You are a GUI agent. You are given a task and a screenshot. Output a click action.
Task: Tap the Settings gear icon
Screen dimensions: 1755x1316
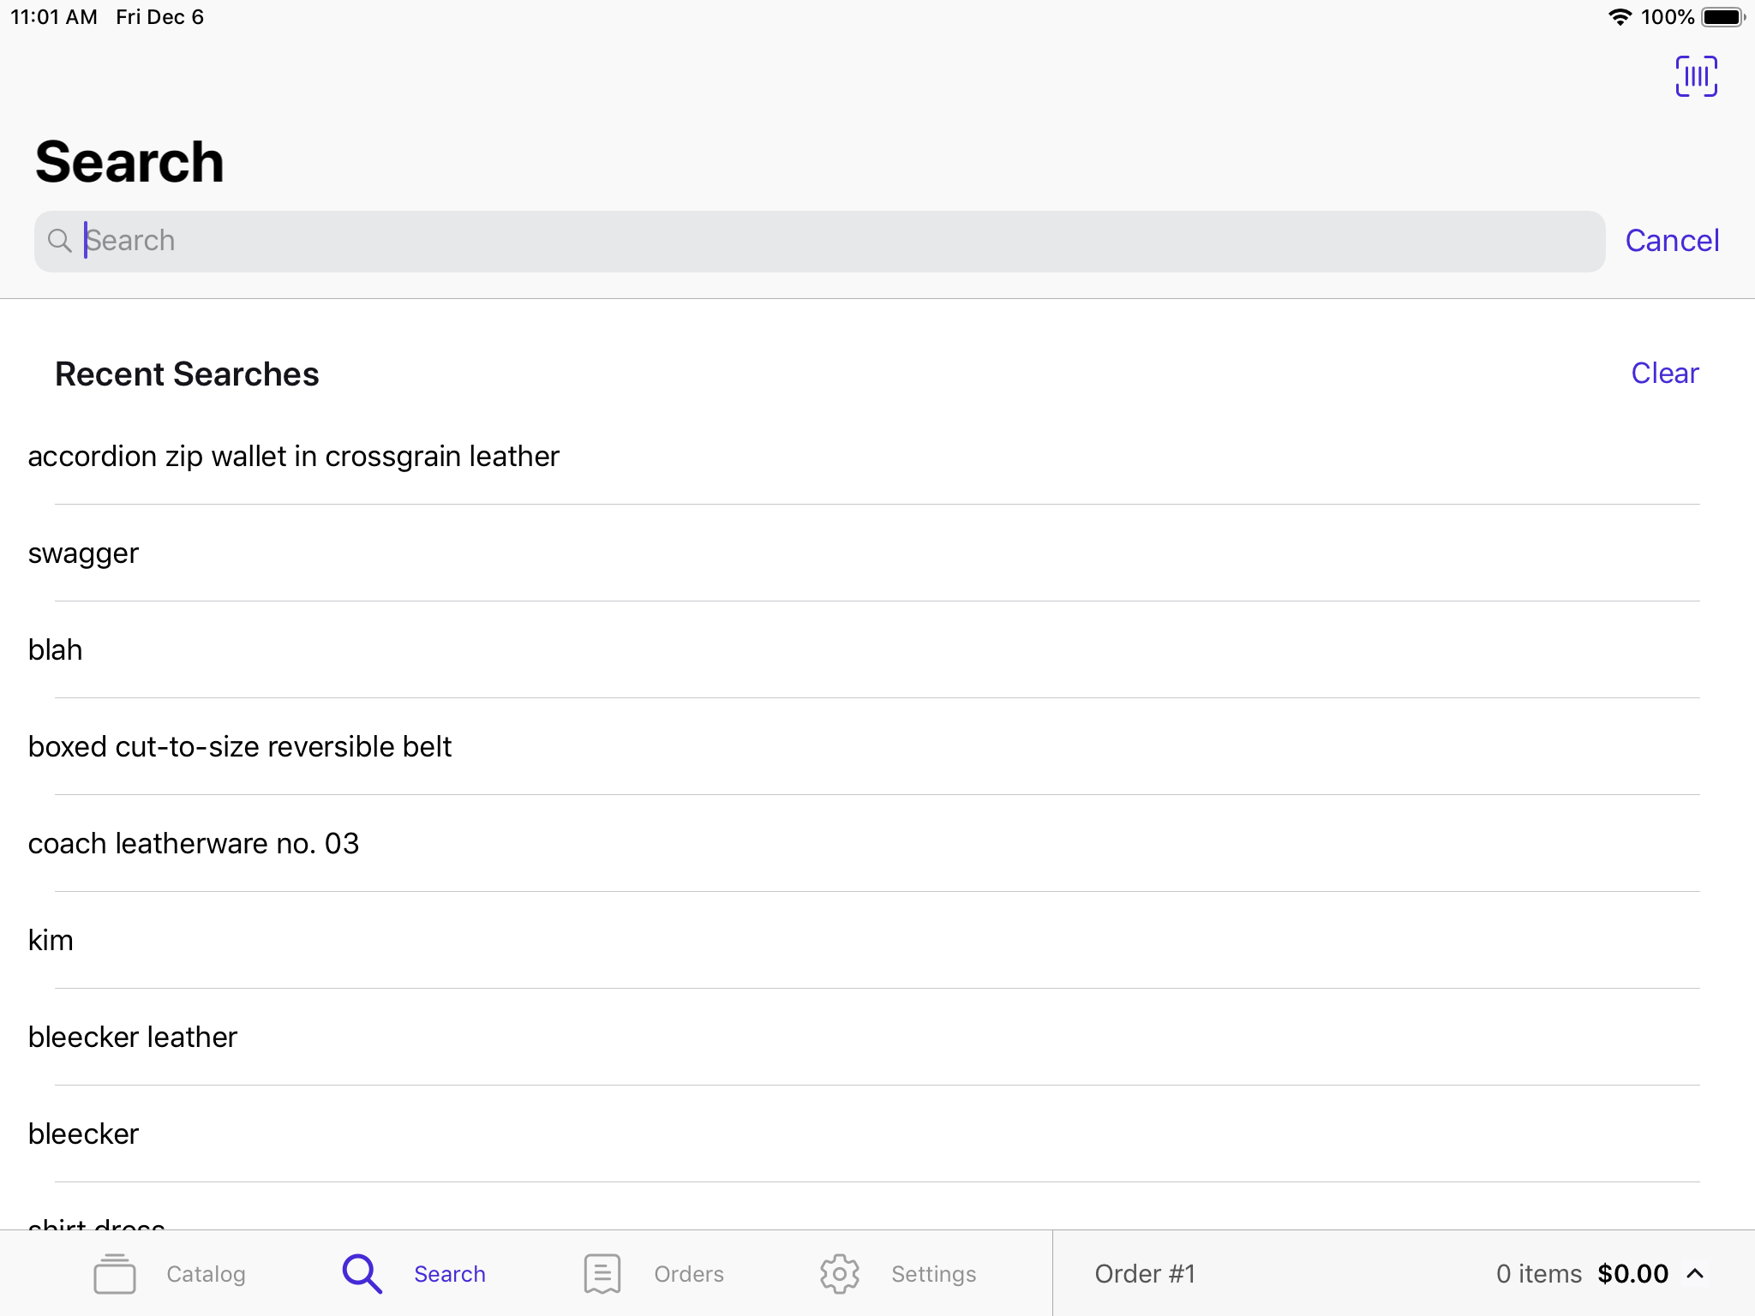coord(839,1274)
